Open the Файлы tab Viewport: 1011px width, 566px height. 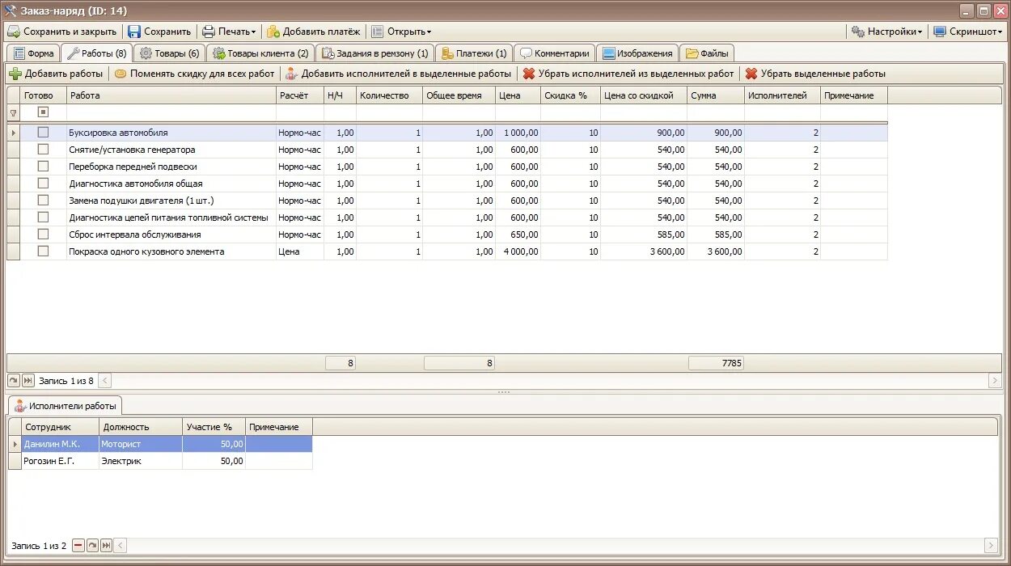coord(708,53)
